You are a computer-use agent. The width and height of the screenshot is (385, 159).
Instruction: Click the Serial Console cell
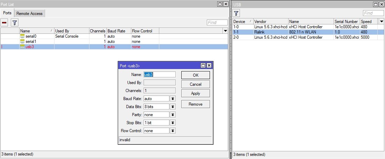(x=67, y=36)
